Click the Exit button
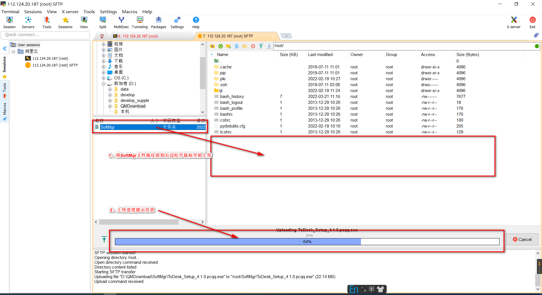Screen dimensions: 542x295 coord(532,22)
